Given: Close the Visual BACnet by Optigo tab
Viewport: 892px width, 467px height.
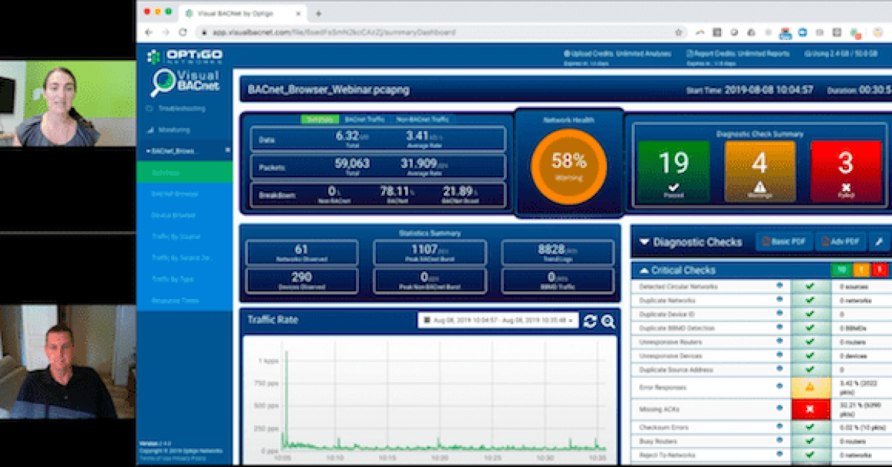Looking at the screenshot, I should [299, 13].
